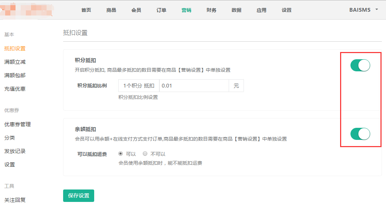Toggle the 积分抵扣 switch off
386x205 pixels.
(360, 65)
